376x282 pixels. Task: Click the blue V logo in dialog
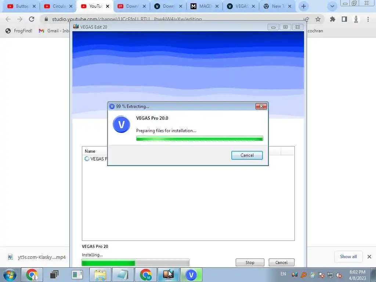coord(121,124)
